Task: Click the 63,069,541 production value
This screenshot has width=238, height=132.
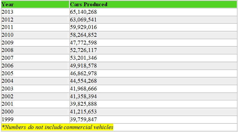Action: pyautogui.click(x=83, y=20)
